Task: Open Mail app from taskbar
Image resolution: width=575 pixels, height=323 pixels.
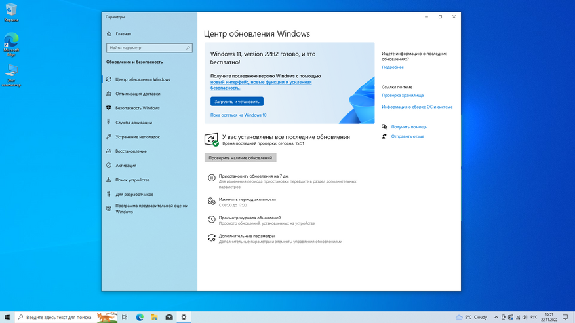Action: point(169,317)
